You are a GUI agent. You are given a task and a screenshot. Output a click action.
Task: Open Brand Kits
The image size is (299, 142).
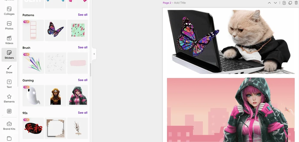pyautogui.click(x=9, y=126)
